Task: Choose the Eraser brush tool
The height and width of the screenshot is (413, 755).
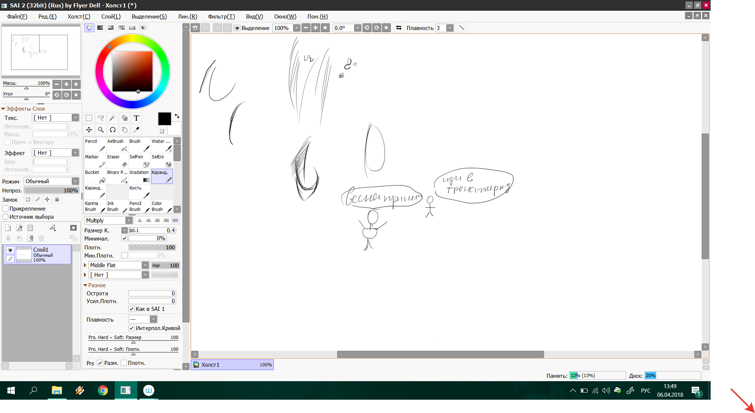Action: pos(117,161)
